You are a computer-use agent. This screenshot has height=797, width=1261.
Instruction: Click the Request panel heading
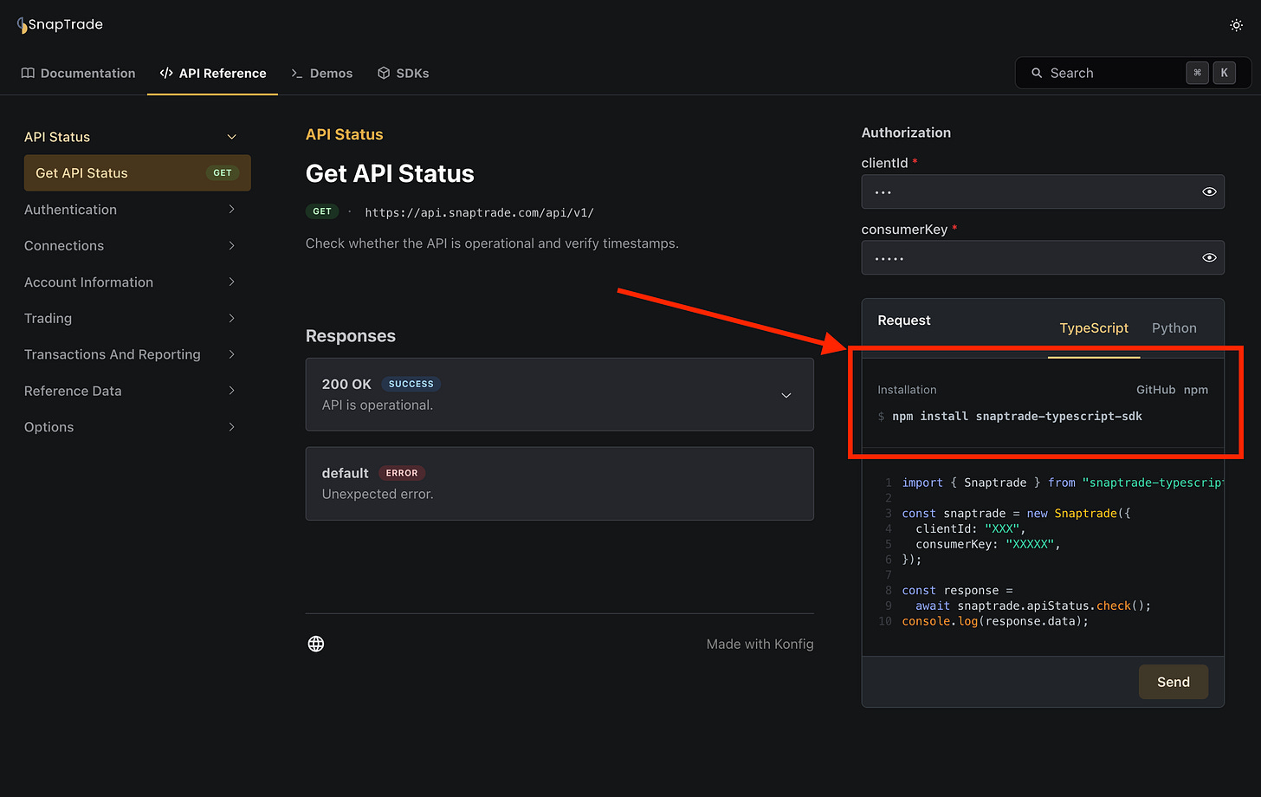click(x=904, y=321)
